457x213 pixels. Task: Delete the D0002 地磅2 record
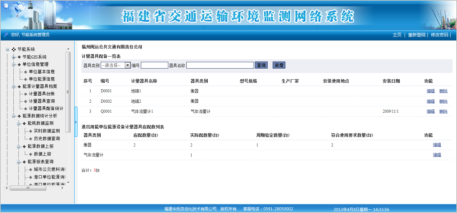click(443, 101)
